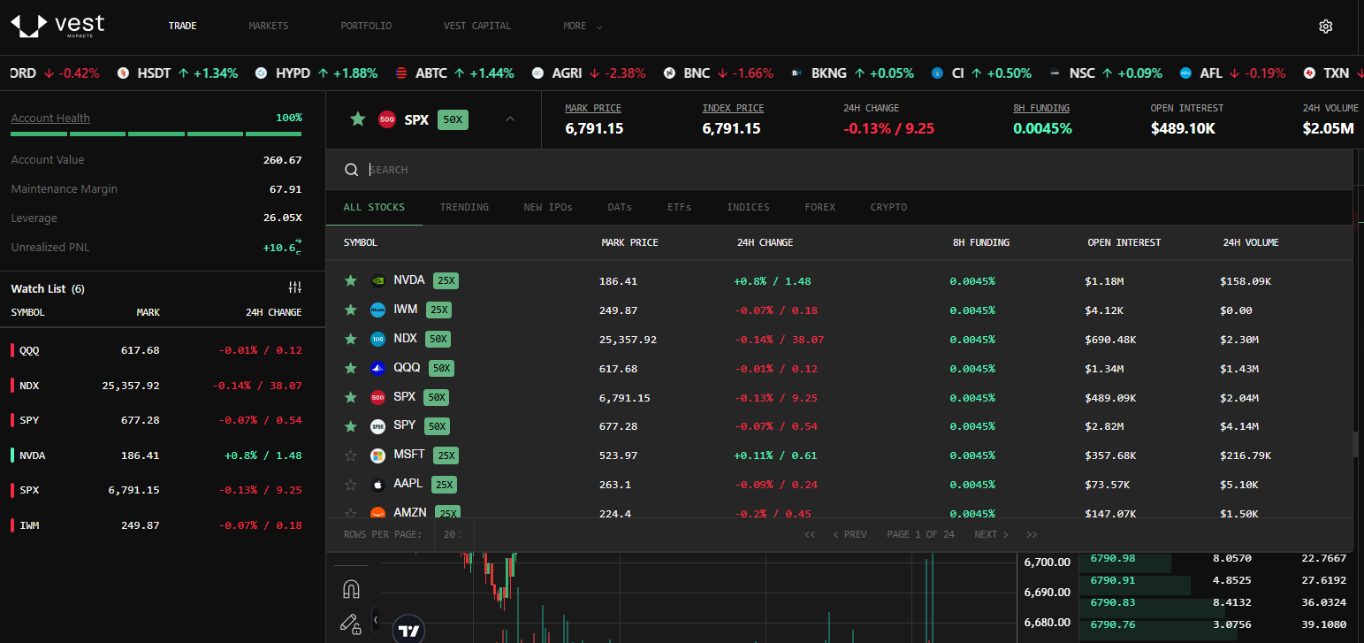Collapse the SPX symbol selector chevron
Image resolution: width=1364 pixels, height=643 pixels.
click(x=510, y=119)
